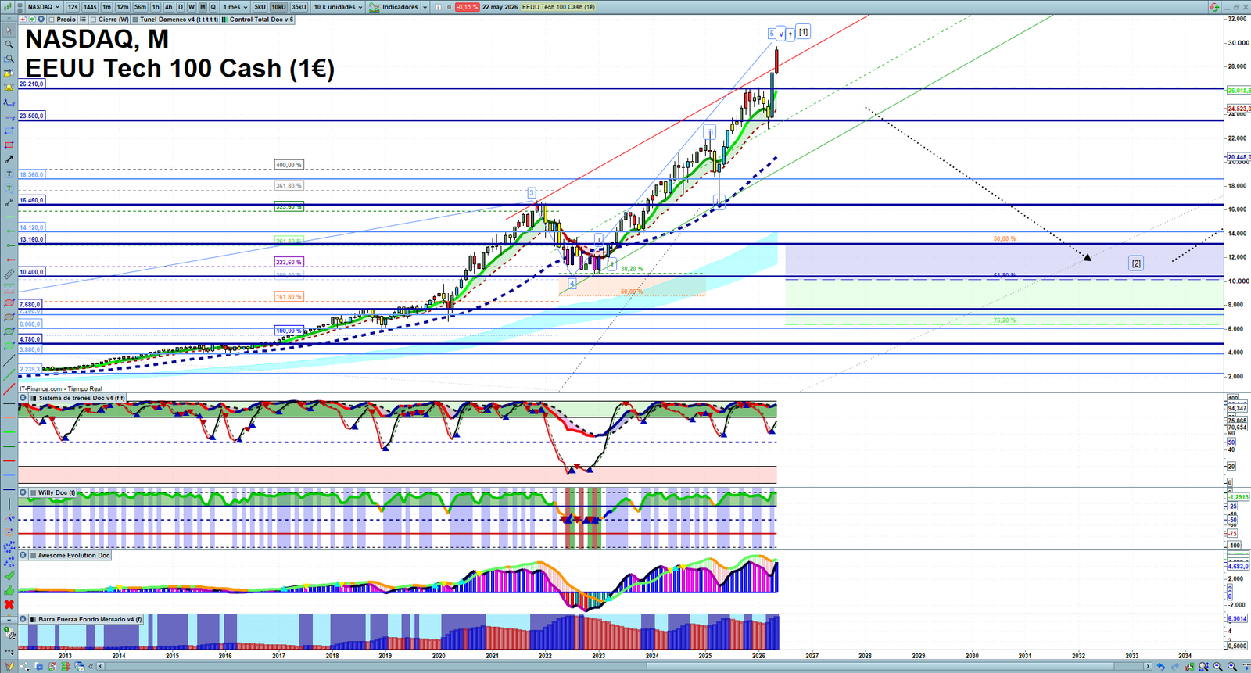Screen dimensions: 1251x673
Task: Select the black diagonal line tool
Action: point(9,360)
